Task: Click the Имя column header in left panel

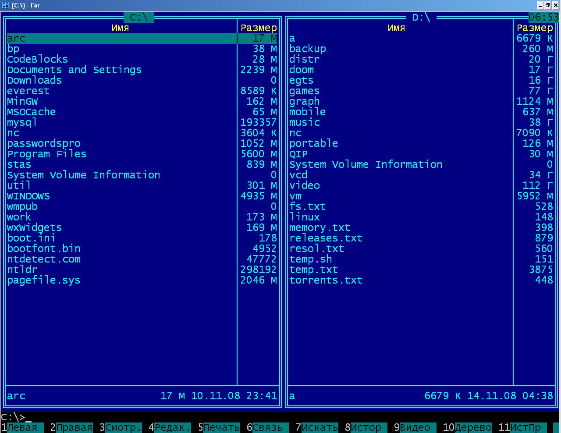Action: [120, 28]
